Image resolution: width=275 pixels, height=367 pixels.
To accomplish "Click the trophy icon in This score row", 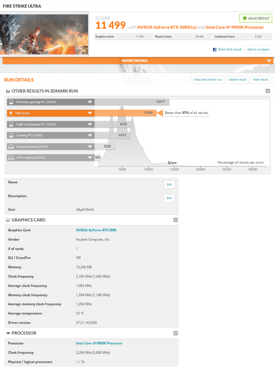I will (11, 113).
